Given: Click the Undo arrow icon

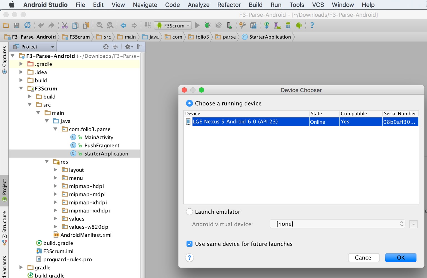Looking at the screenshot, I should [41, 26].
